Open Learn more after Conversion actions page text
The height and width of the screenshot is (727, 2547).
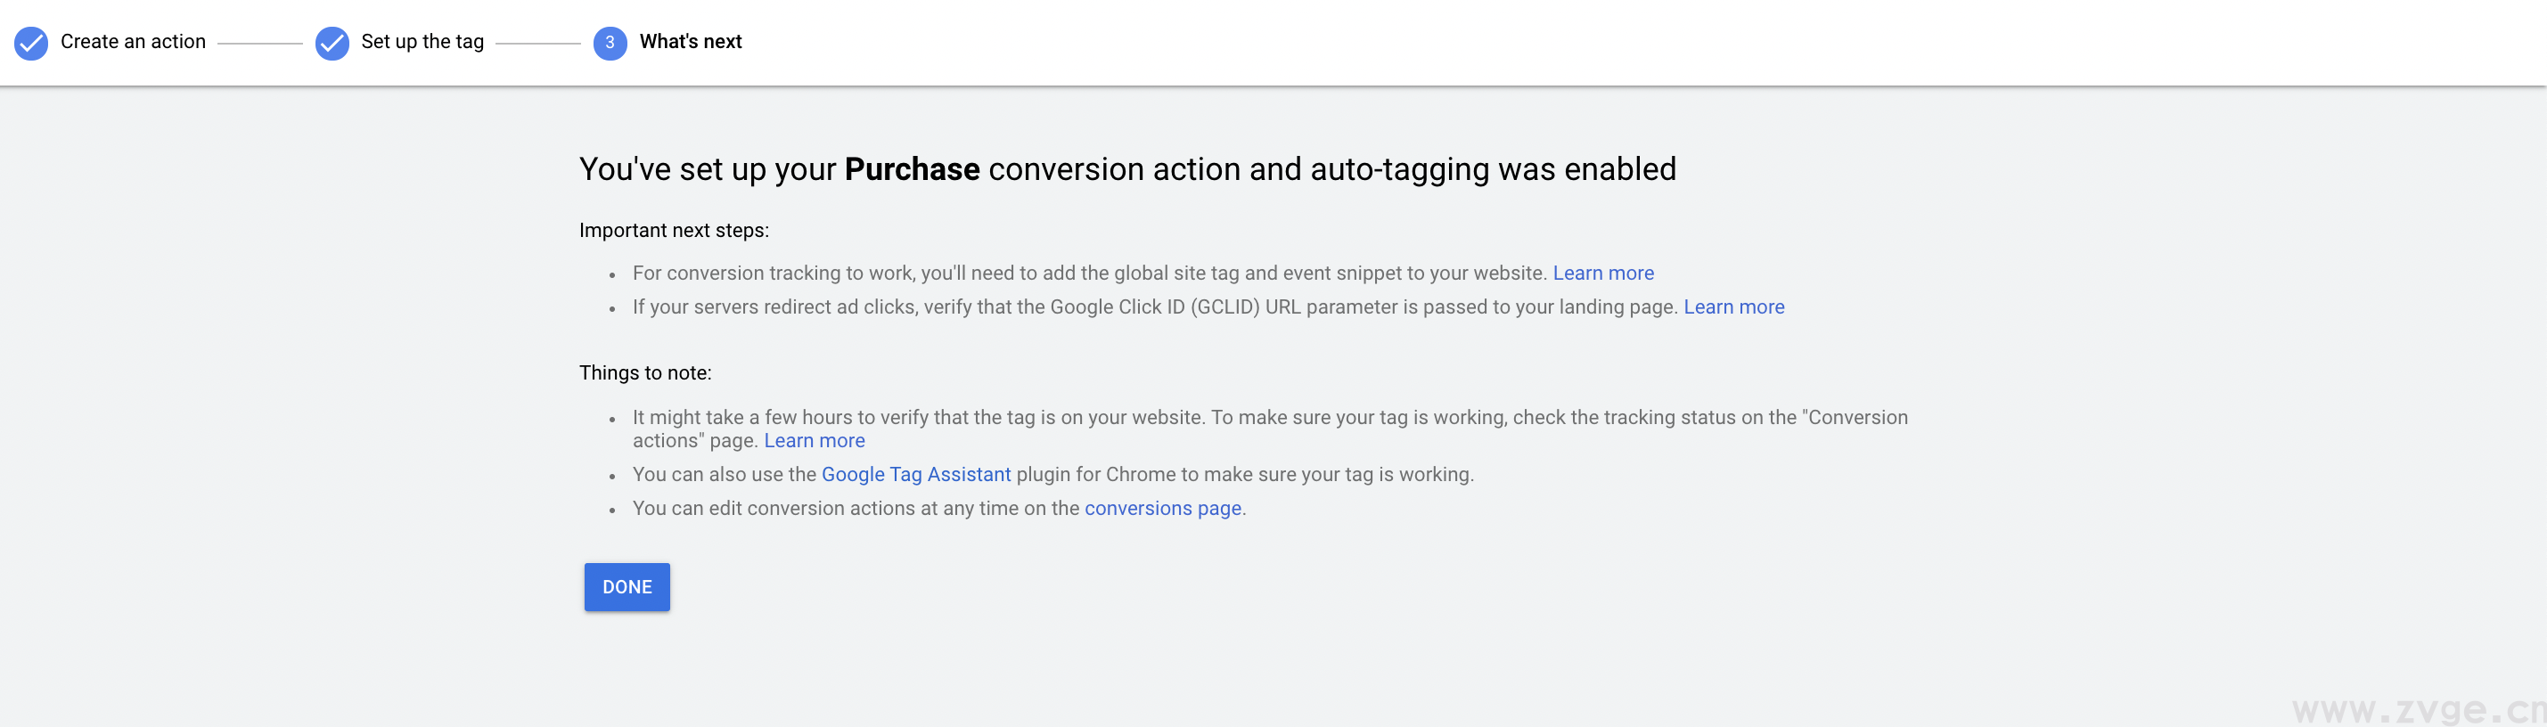pos(814,441)
